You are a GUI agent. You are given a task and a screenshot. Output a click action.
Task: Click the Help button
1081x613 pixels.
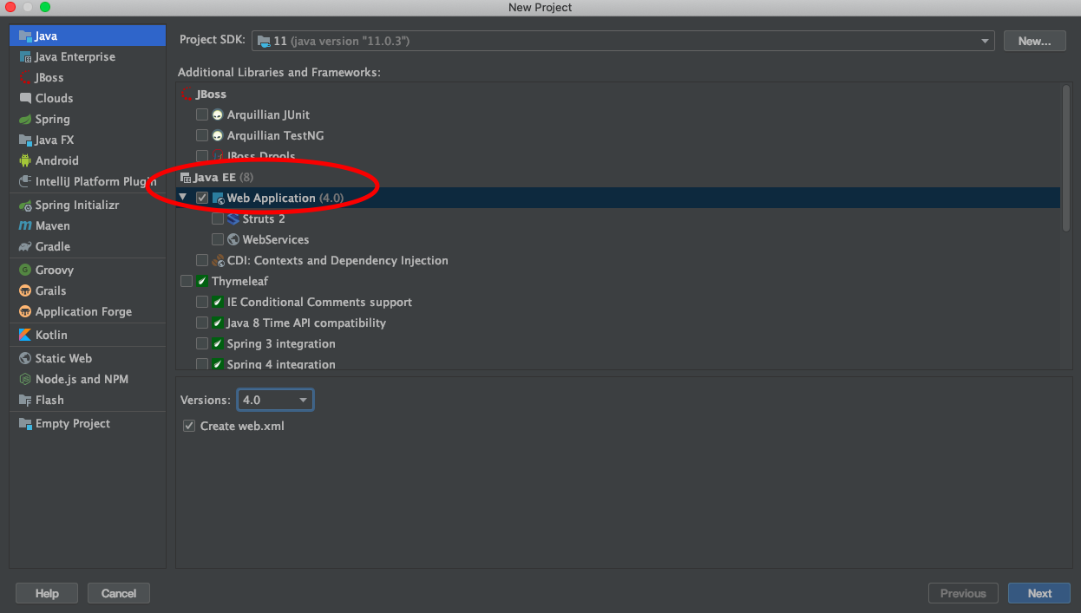pyautogui.click(x=47, y=593)
